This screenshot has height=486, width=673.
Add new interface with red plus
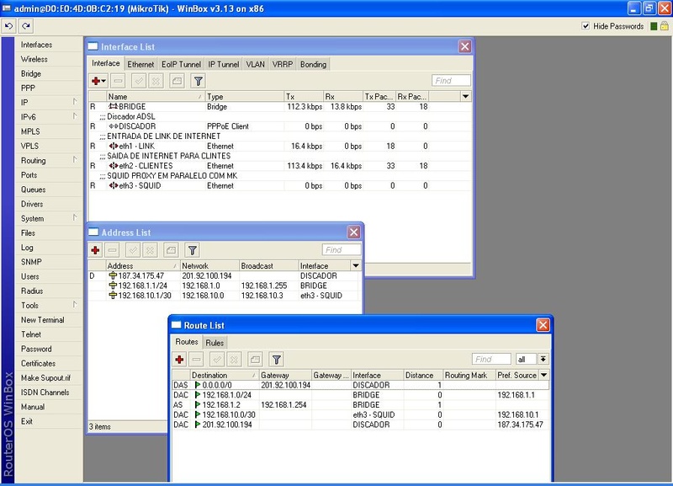tap(98, 80)
